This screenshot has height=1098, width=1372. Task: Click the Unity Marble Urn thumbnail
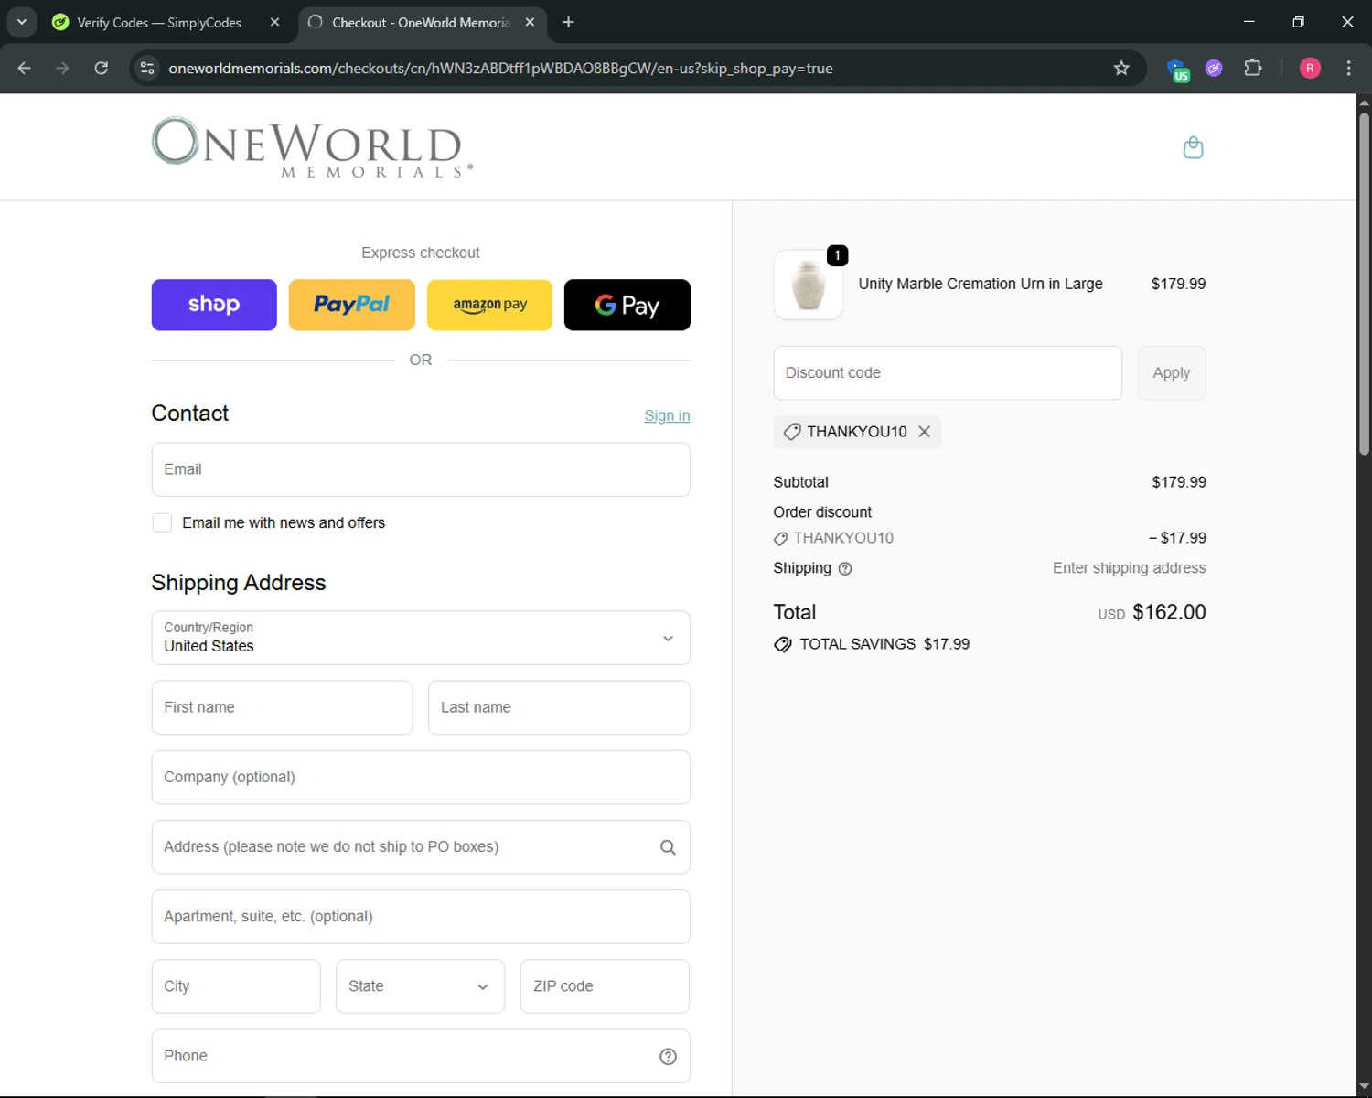click(x=809, y=285)
